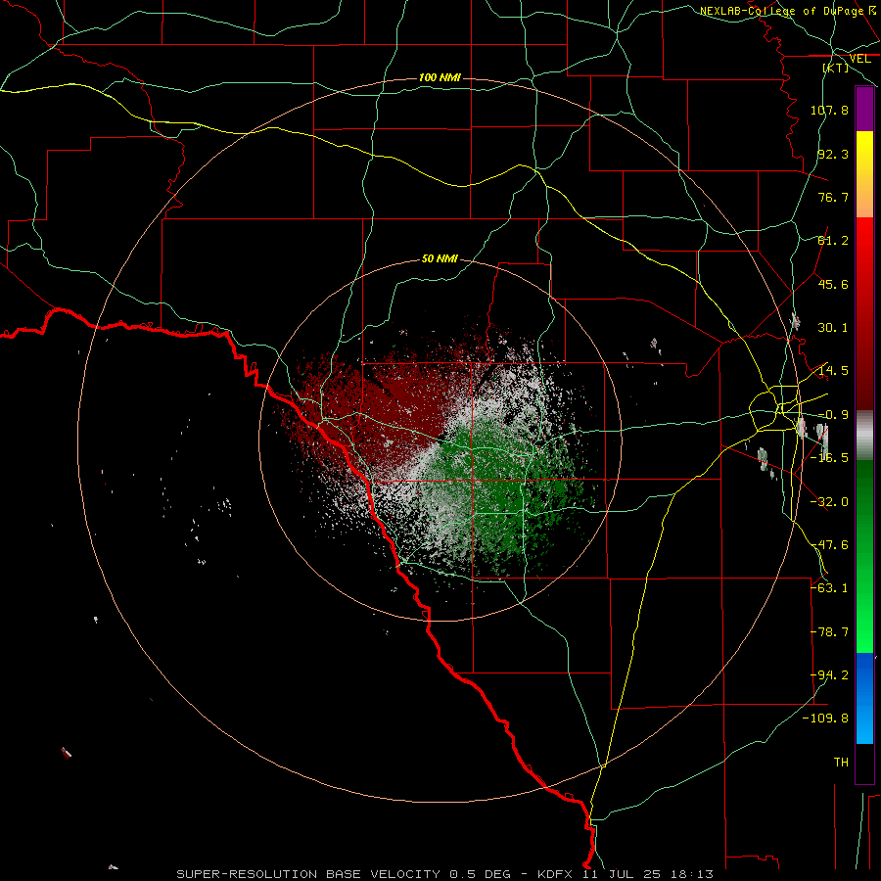Image resolution: width=881 pixels, height=881 pixels.
Task: Click the -63.1 velocity scale value
Action: coord(829,588)
